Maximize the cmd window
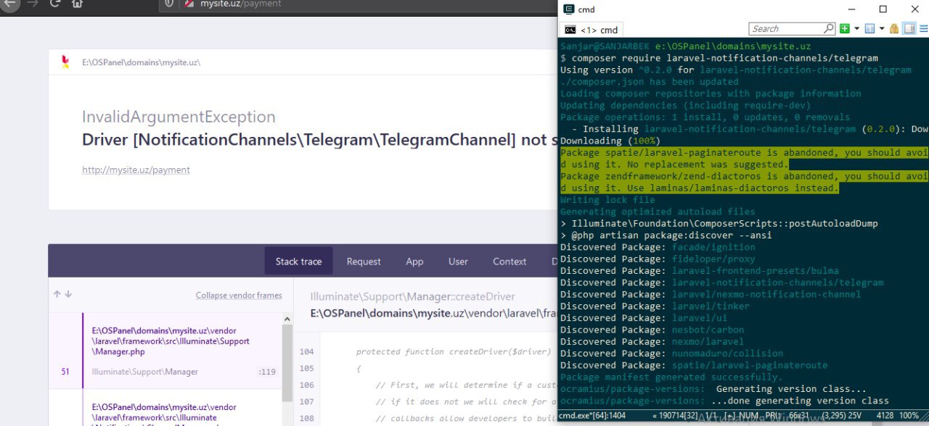The width and height of the screenshot is (929, 426). (883, 9)
